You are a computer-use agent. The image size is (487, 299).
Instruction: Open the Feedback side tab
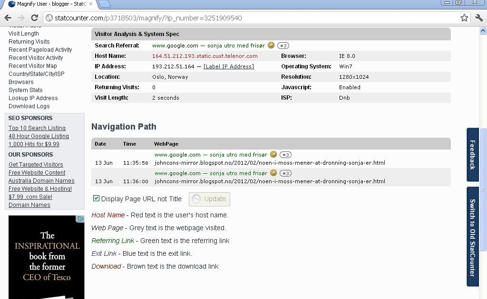pos(472,155)
